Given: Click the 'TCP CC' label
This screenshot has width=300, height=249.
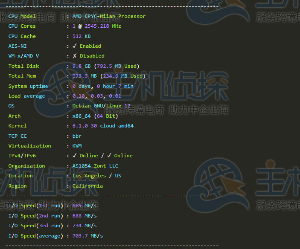Looking at the screenshot, I should pos(17,136).
